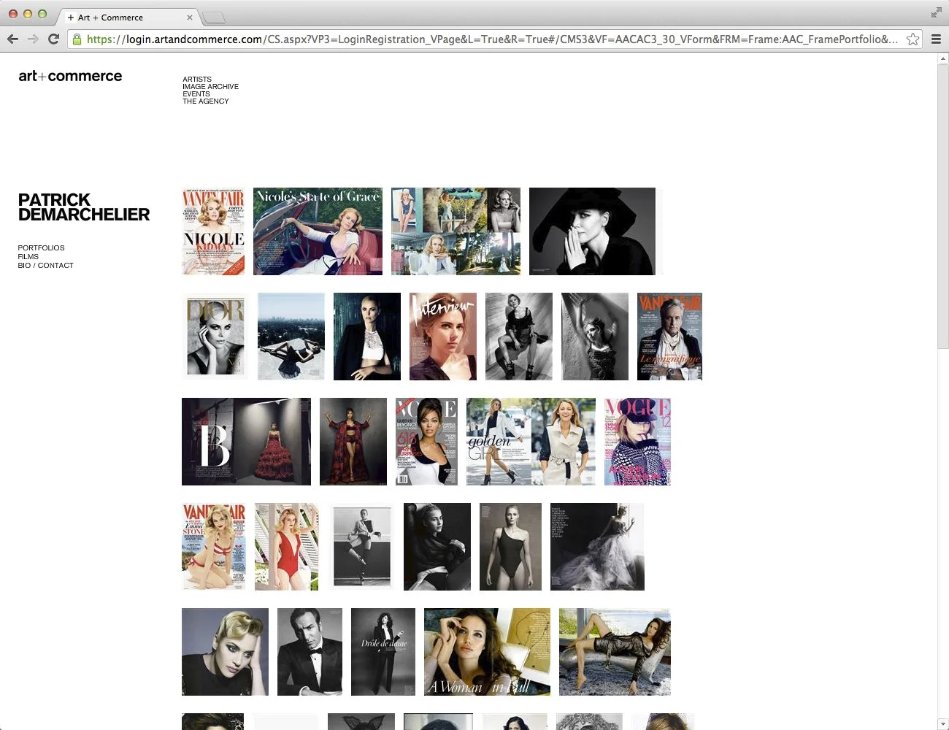Go to the EVENTS page
This screenshot has width=949, height=730.
[196, 93]
